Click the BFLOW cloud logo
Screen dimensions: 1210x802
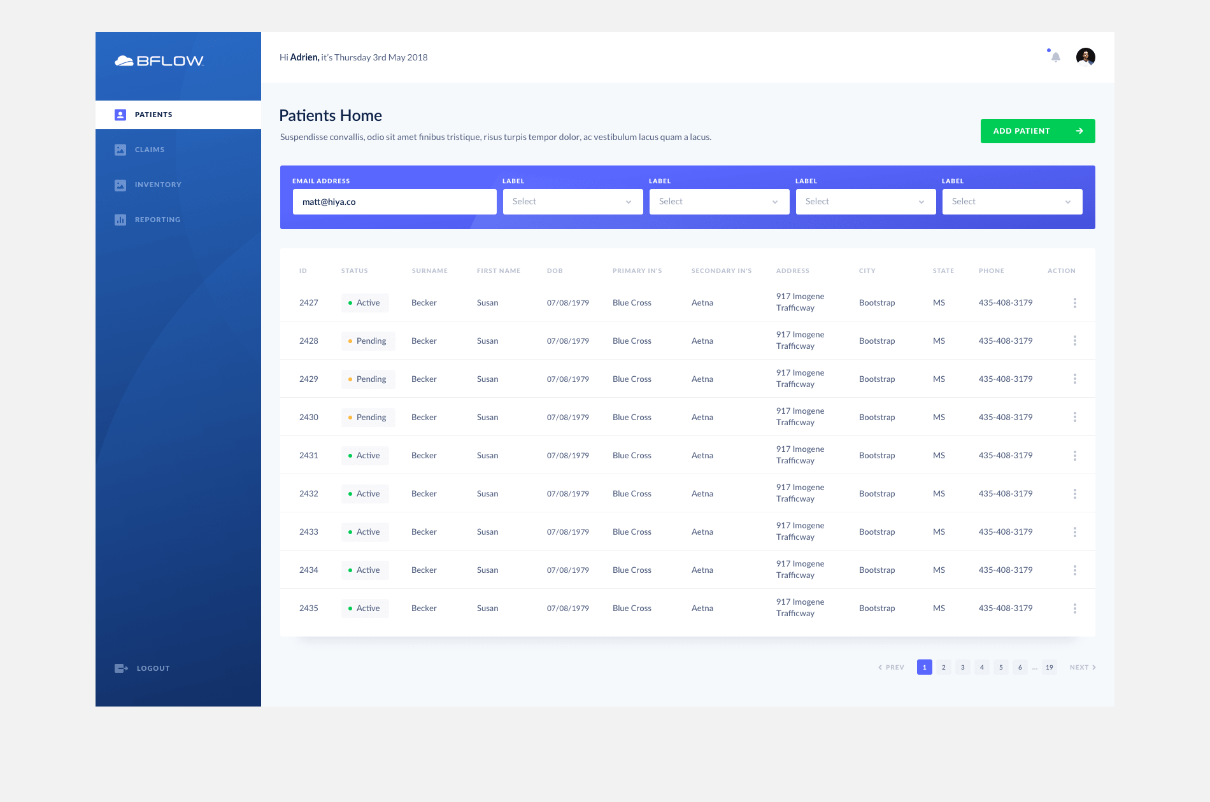click(x=159, y=60)
